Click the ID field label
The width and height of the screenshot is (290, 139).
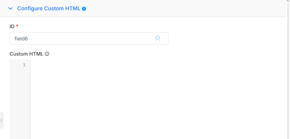tap(12, 26)
